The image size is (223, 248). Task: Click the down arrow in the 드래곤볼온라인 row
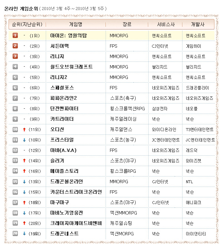[24, 181]
